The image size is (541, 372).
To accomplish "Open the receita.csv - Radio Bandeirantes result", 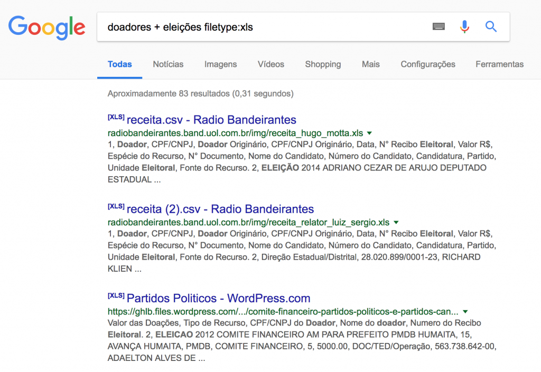I will (x=211, y=120).
